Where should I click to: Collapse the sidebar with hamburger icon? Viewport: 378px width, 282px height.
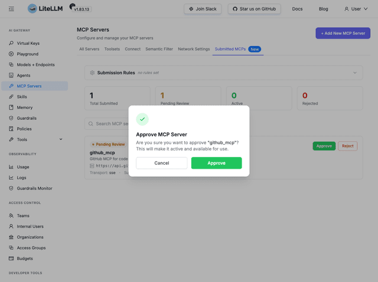coord(11,9)
